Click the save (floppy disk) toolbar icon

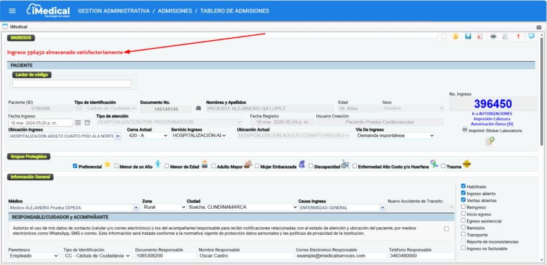click(468, 36)
